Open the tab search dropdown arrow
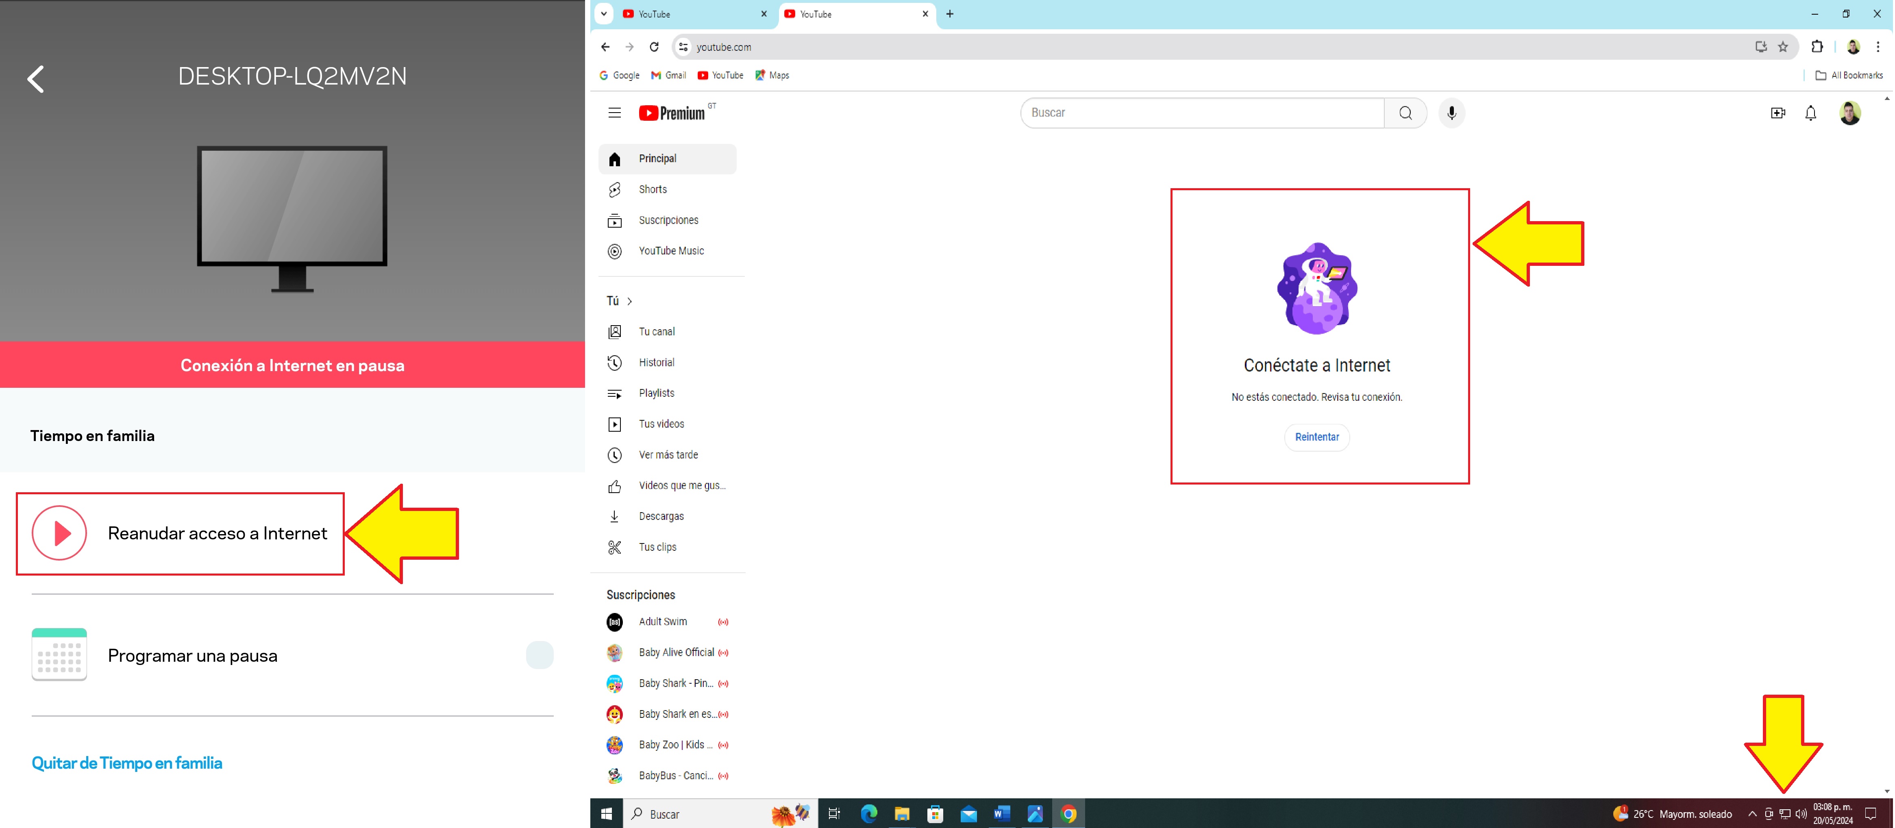Image resolution: width=1895 pixels, height=828 pixels. pyautogui.click(x=603, y=13)
